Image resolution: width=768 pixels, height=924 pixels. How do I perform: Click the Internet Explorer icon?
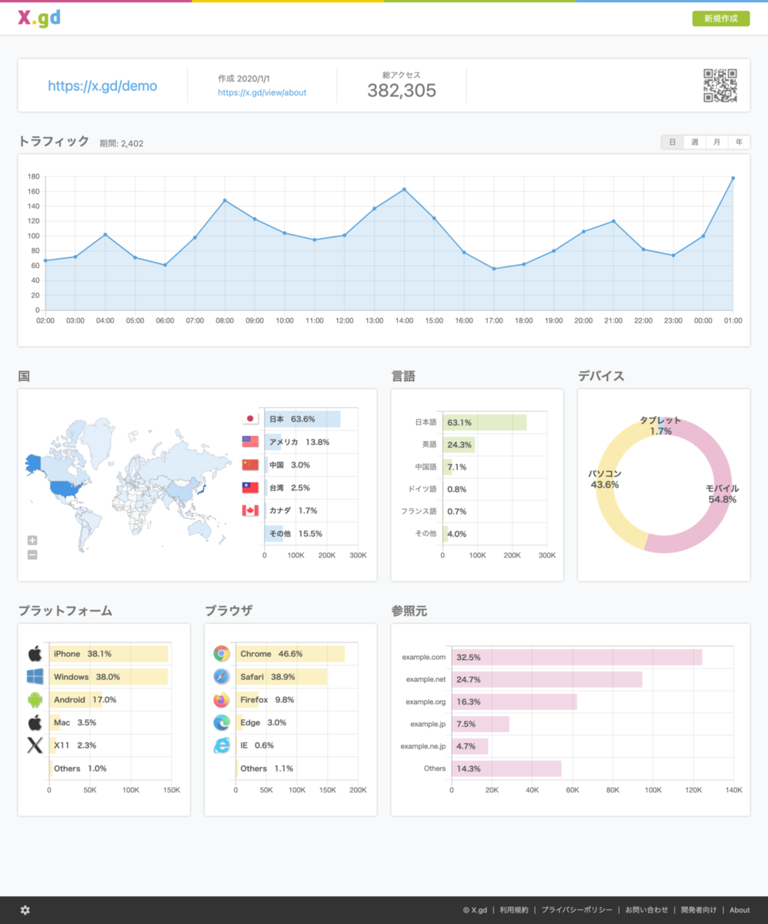tap(222, 745)
